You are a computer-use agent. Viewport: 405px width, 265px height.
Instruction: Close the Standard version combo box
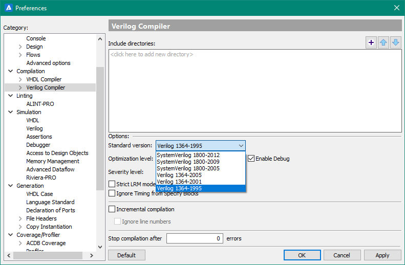coord(241,146)
